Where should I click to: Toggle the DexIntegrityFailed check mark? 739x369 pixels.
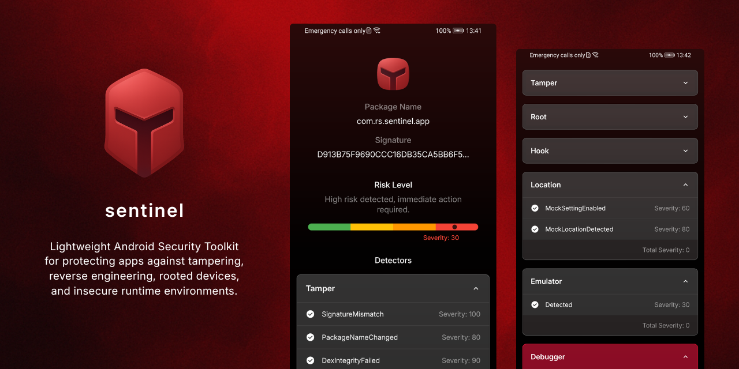tap(310, 360)
